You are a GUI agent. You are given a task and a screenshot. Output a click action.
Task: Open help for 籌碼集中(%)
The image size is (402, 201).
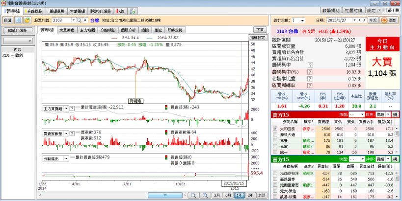click(x=310, y=72)
